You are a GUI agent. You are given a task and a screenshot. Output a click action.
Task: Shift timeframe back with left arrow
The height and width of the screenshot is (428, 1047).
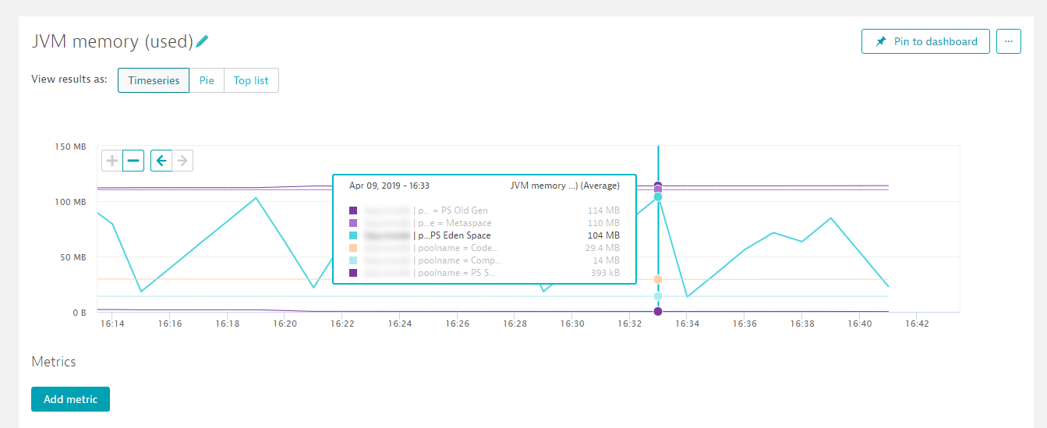(x=161, y=161)
